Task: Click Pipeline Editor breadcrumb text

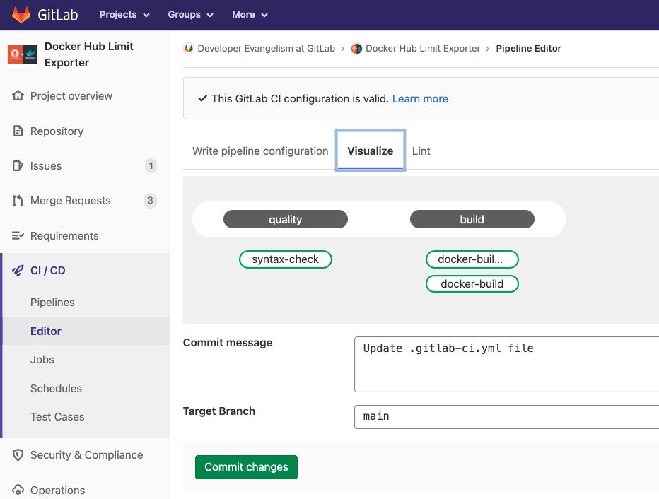Action: coord(528,48)
